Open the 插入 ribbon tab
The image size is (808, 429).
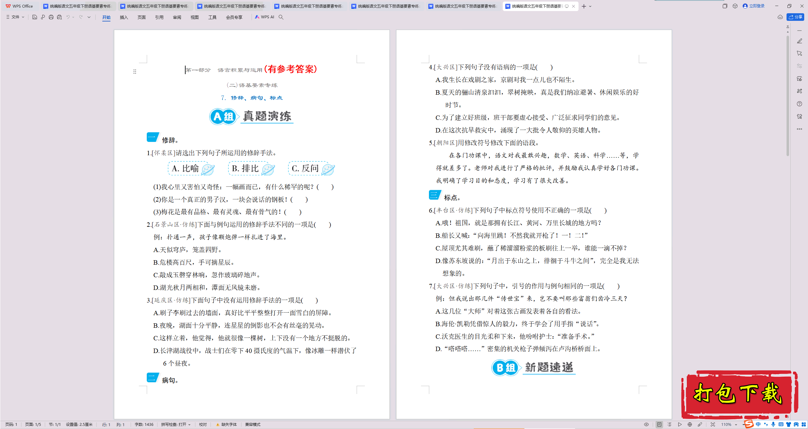(124, 17)
